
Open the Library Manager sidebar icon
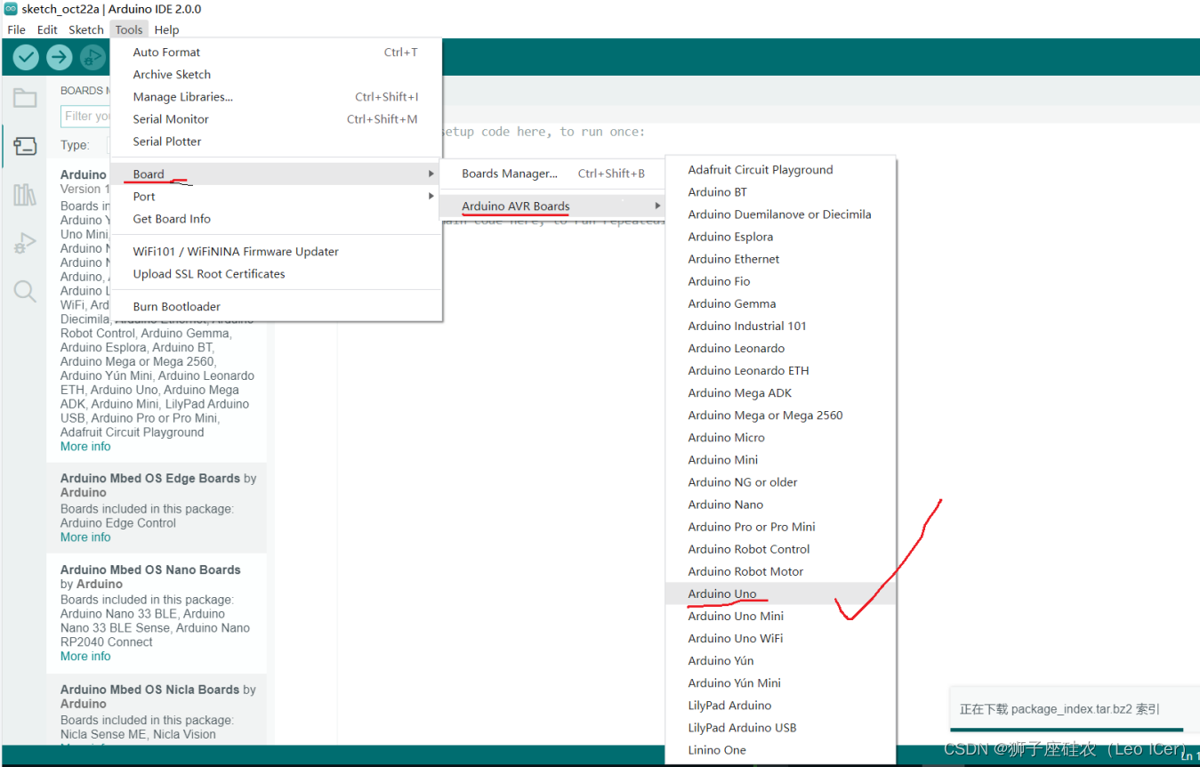25,195
